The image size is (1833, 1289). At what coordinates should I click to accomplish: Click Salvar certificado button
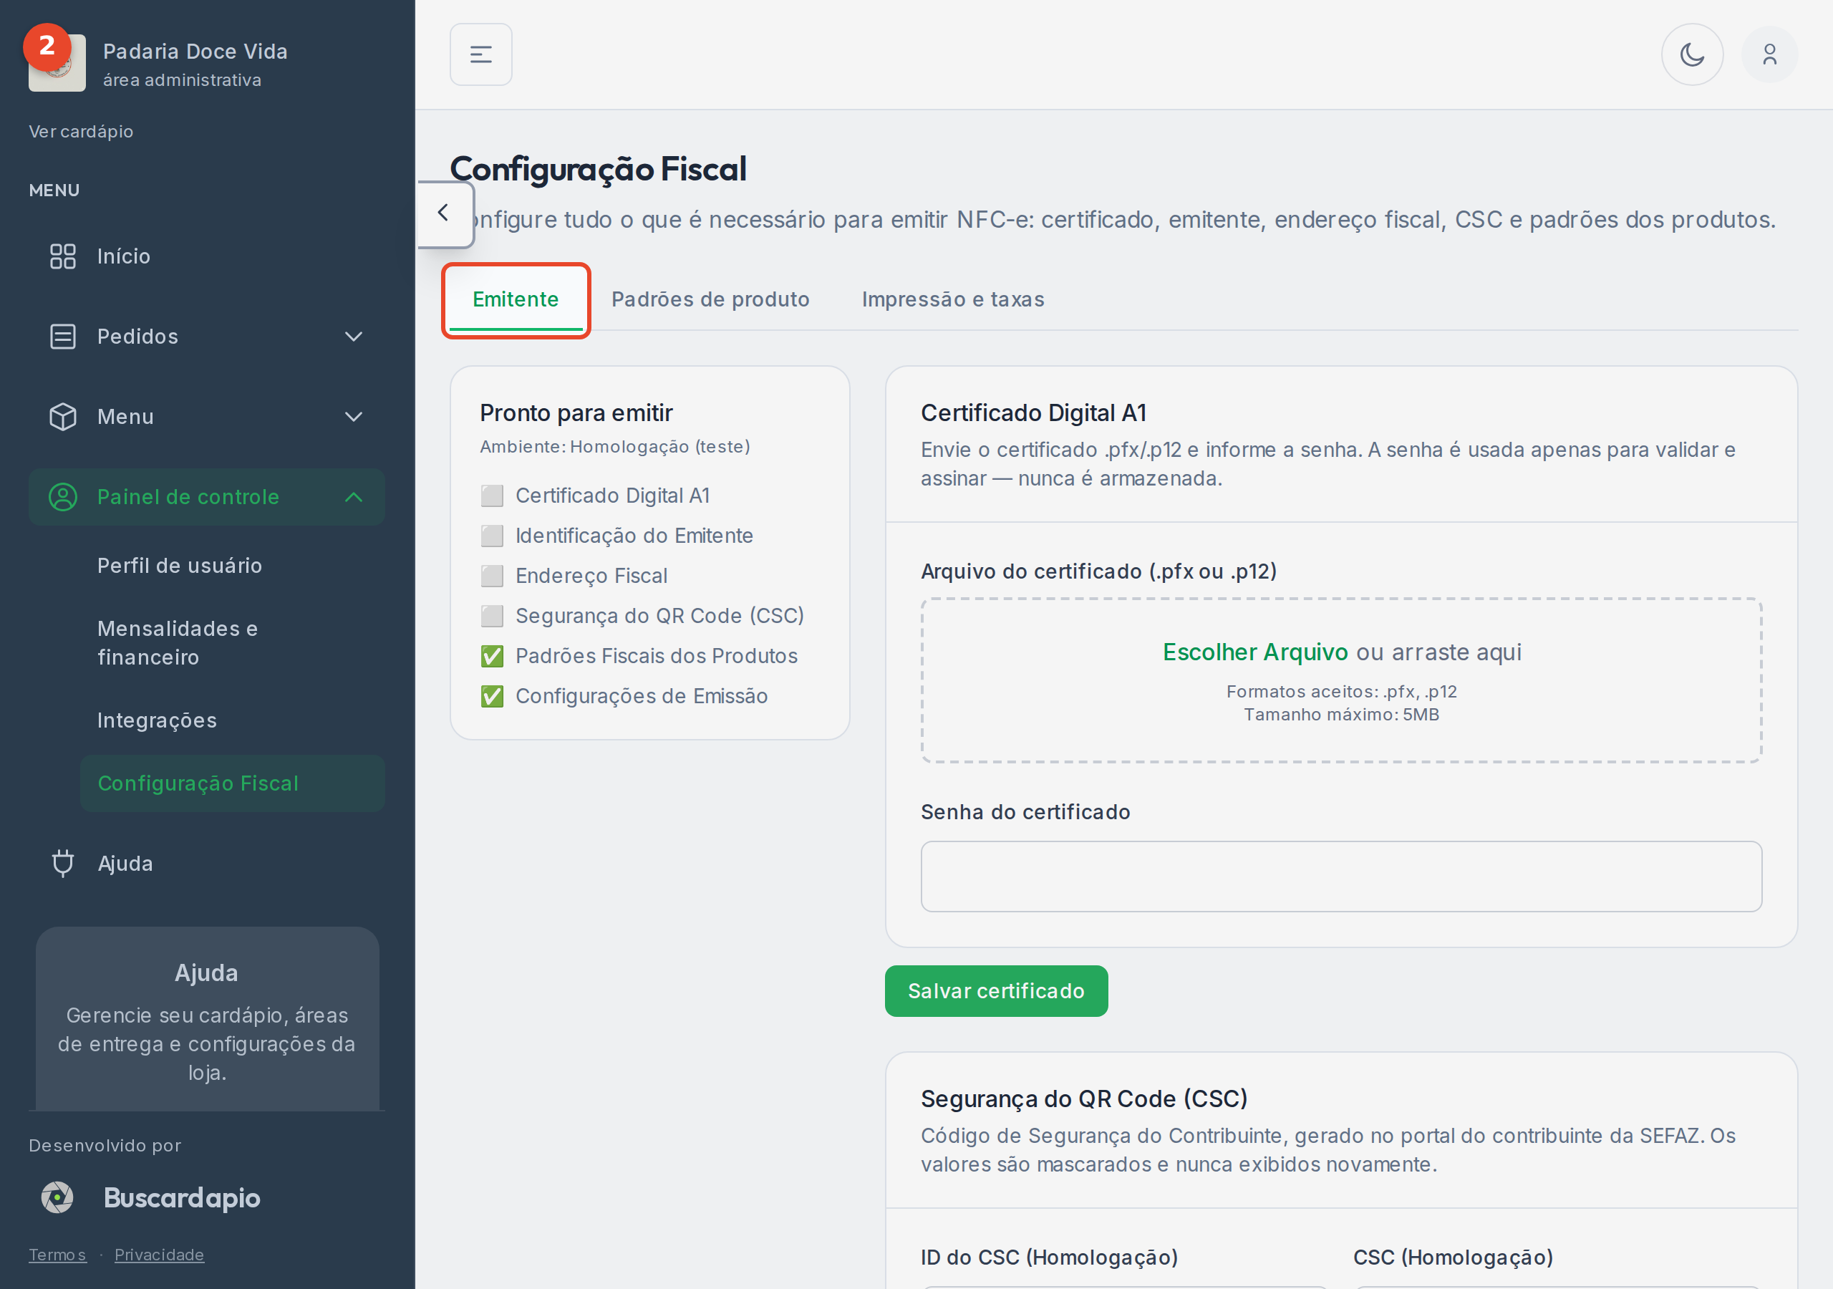tap(995, 991)
